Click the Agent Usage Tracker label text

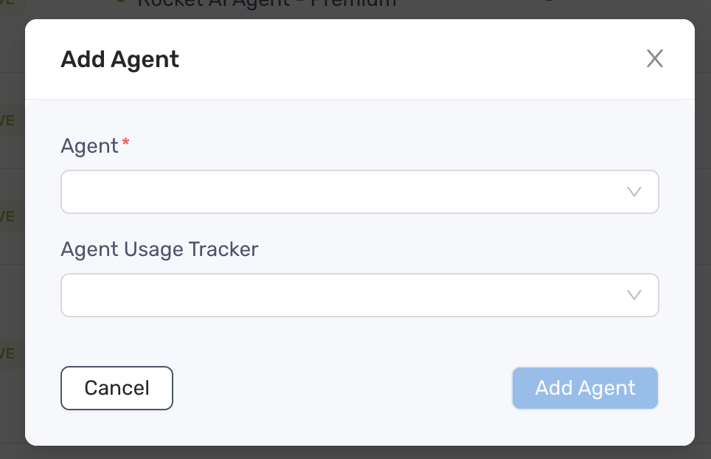coord(159,249)
